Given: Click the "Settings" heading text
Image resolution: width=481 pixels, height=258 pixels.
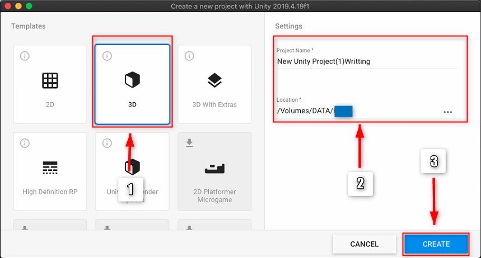Looking at the screenshot, I should 289,26.
